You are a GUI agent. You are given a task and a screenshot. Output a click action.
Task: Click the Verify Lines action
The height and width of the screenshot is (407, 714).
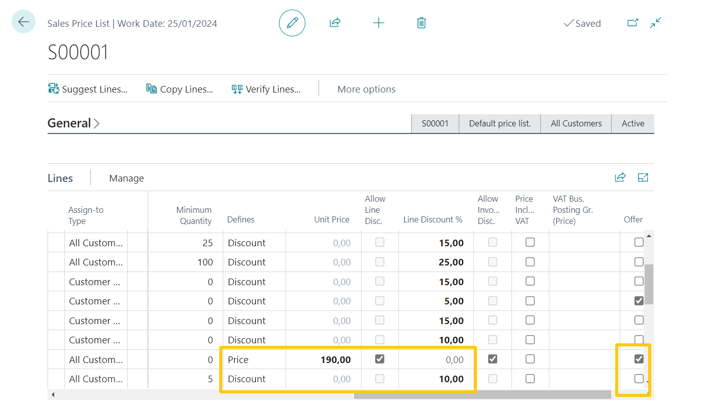point(266,89)
